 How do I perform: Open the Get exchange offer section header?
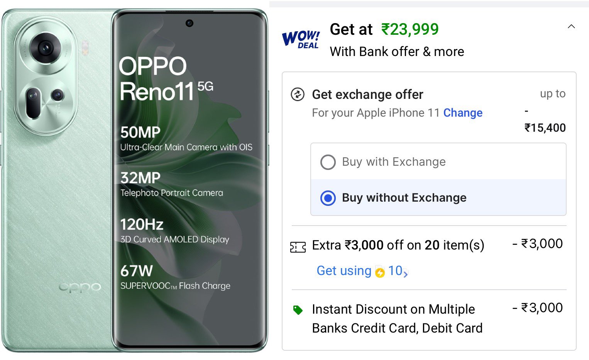pyautogui.click(x=367, y=94)
